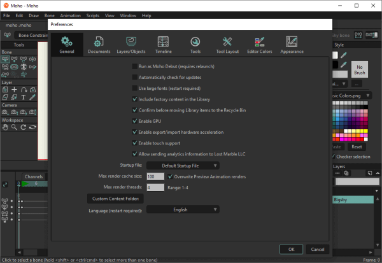Open the Language dropdown showing English
Image resolution: width=382 pixels, height=263 pixels.
(x=183, y=210)
